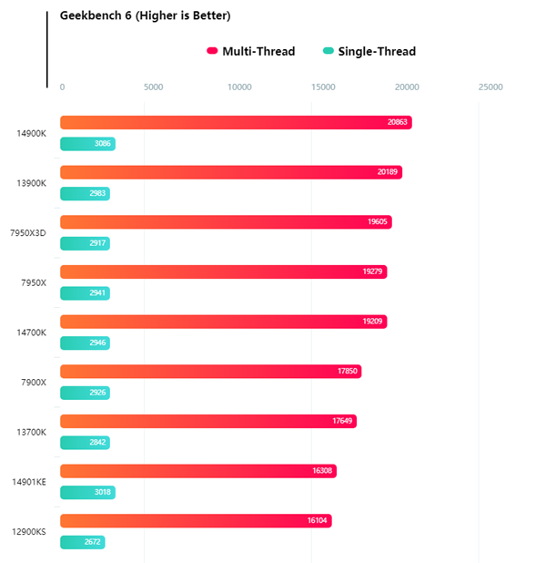
Task: Select the 7950X3D multi-thread bar
Action: [226, 222]
